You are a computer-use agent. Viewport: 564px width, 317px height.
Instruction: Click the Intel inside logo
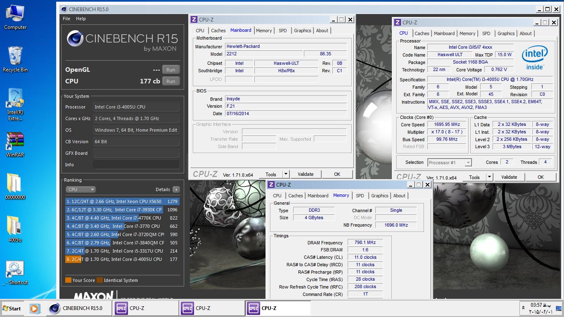coord(535,58)
